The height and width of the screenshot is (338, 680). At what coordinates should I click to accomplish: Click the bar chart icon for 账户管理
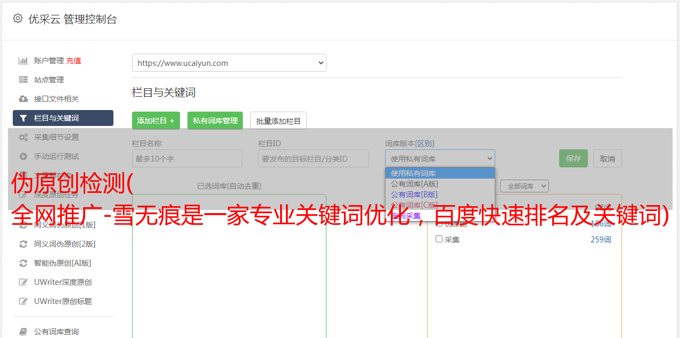(x=23, y=61)
